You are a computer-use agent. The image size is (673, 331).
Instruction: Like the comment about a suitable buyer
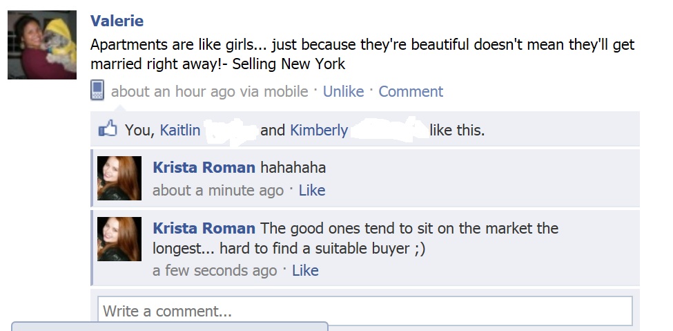coord(305,270)
